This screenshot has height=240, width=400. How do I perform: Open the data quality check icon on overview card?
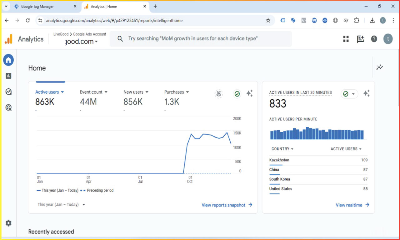(237, 94)
